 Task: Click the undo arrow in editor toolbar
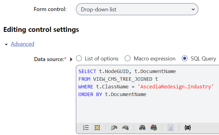tap(114, 128)
